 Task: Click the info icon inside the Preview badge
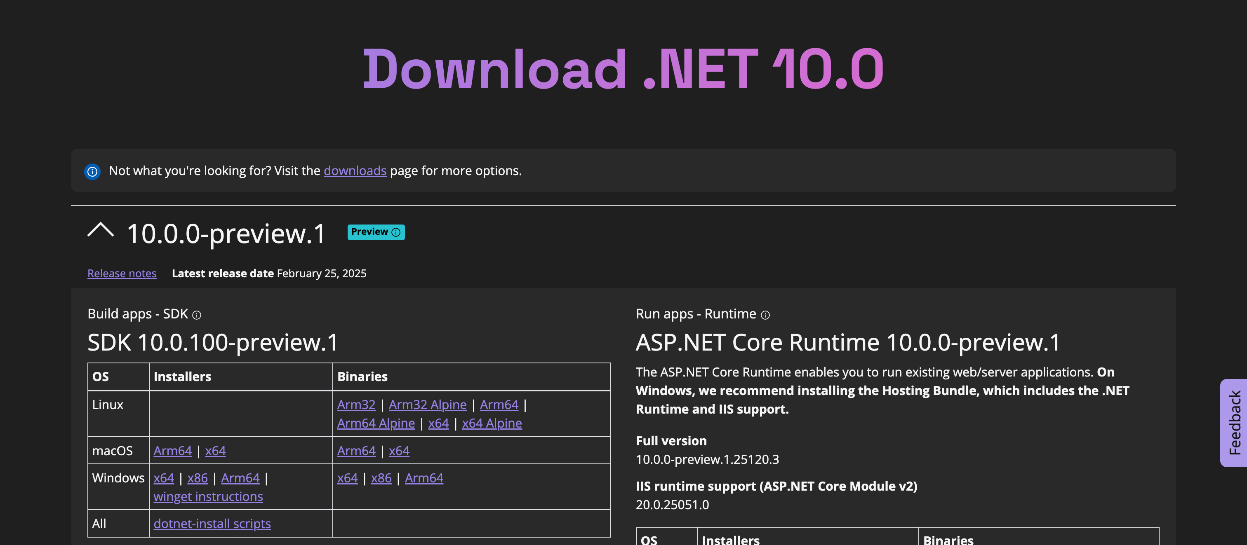click(395, 233)
